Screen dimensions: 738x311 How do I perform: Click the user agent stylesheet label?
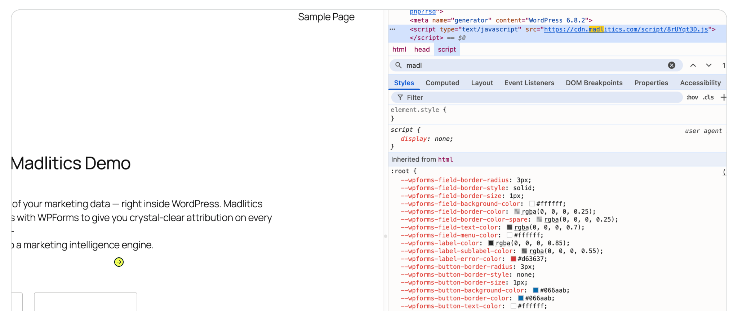point(703,131)
